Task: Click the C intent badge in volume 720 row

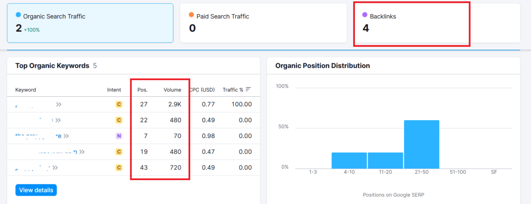Action: pos(118,167)
